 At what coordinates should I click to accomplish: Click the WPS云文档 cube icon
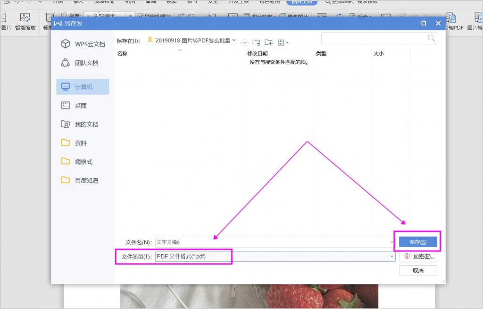coord(65,44)
